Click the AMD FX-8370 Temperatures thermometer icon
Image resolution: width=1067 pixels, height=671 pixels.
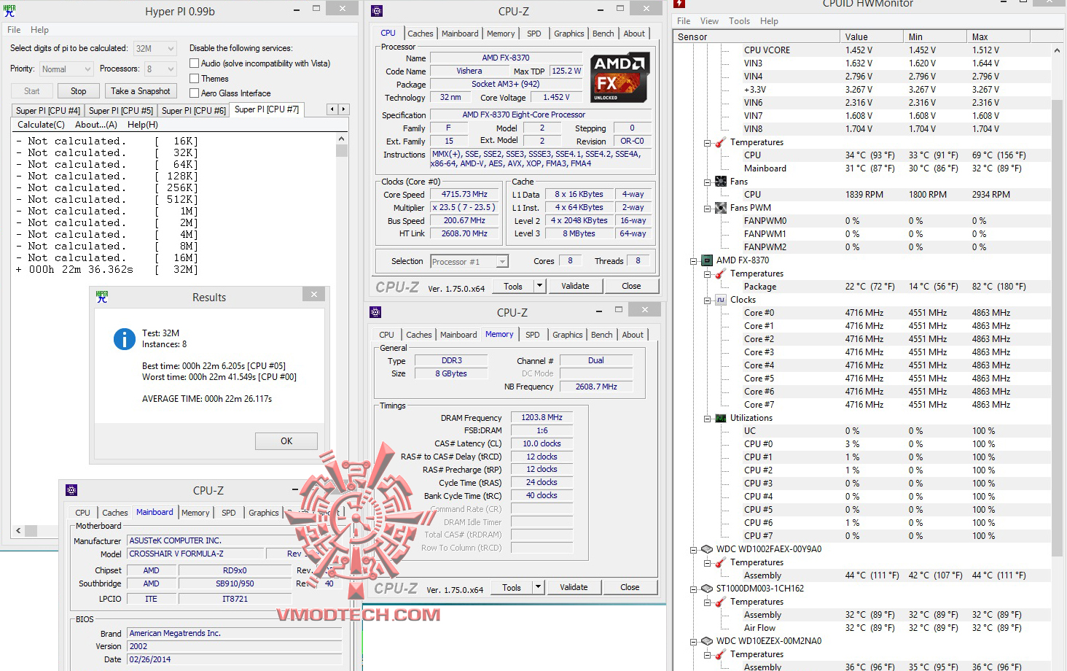[x=720, y=274]
